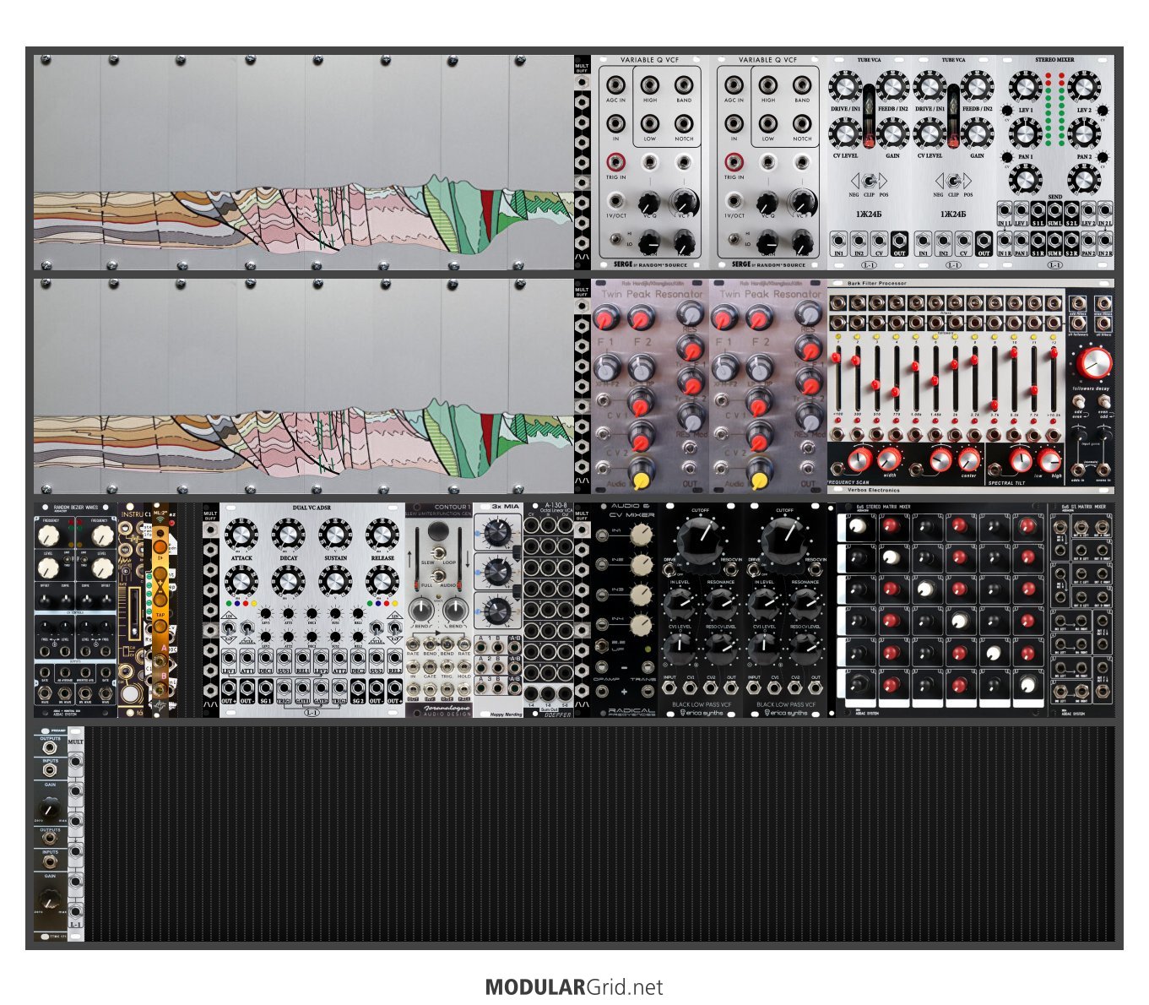The image size is (1149, 1005).
Task: Click the Happy Nerding label on 3x MIA
Action: click(505, 714)
